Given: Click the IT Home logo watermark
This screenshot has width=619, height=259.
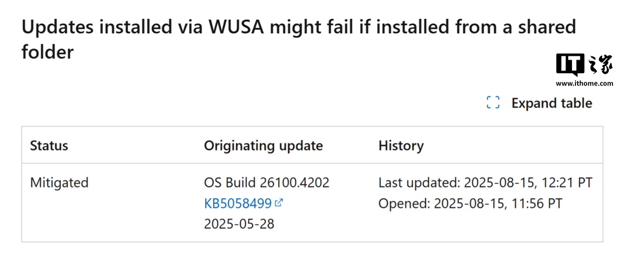Looking at the screenshot, I should (x=584, y=70).
